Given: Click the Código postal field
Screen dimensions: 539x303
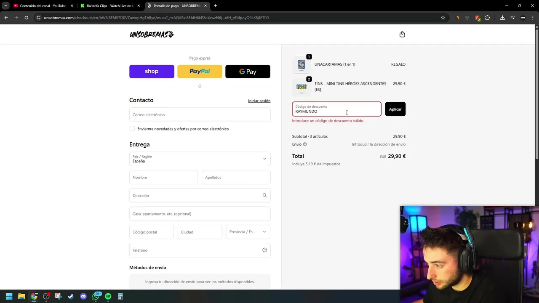Looking at the screenshot, I should 151,232.
